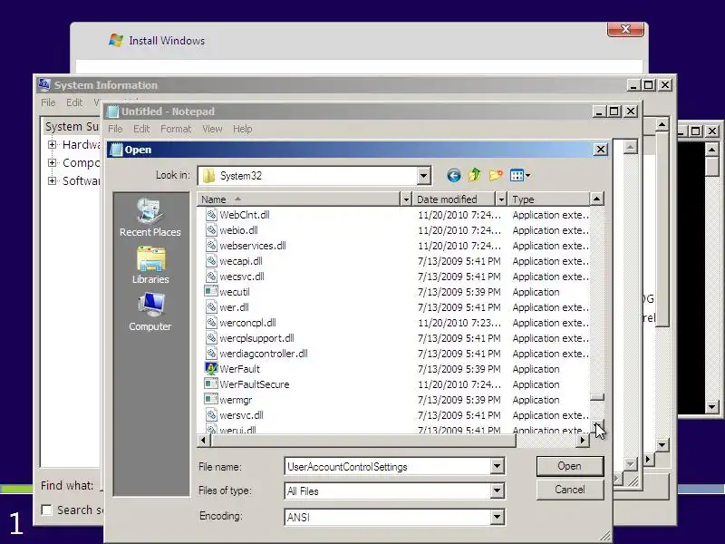725x544 pixels.
Task: Close the Open dialog
Action: (x=600, y=150)
